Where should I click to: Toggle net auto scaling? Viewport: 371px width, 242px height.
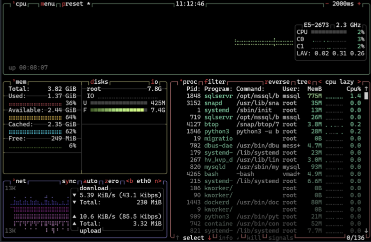90,181
